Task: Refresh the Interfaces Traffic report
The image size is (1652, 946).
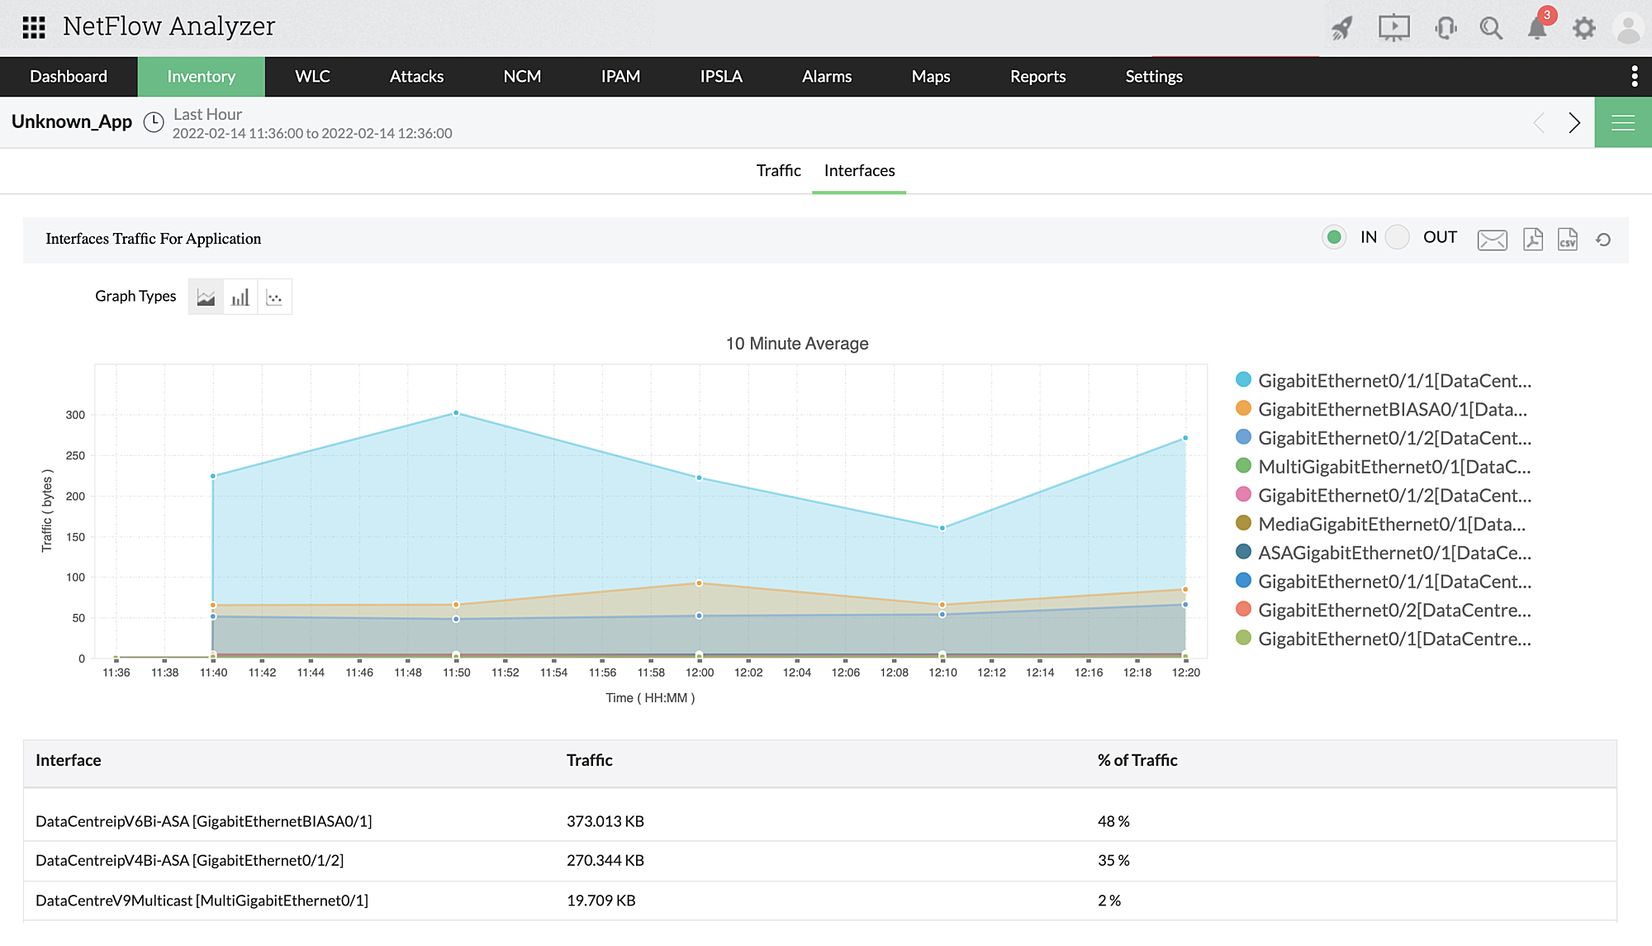Action: pyautogui.click(x=1603, y=240)
